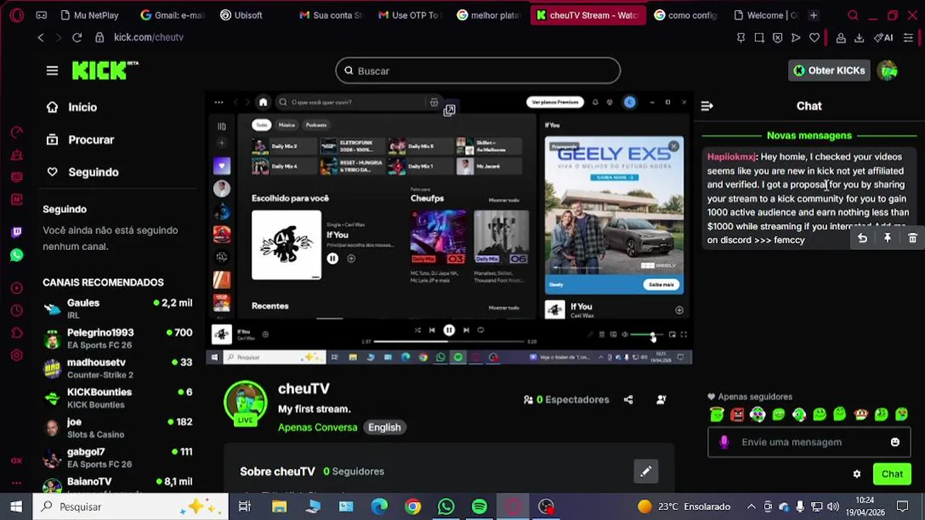
Task: Pause playback in the streamed Spotify player
Action: pos(449,330)
